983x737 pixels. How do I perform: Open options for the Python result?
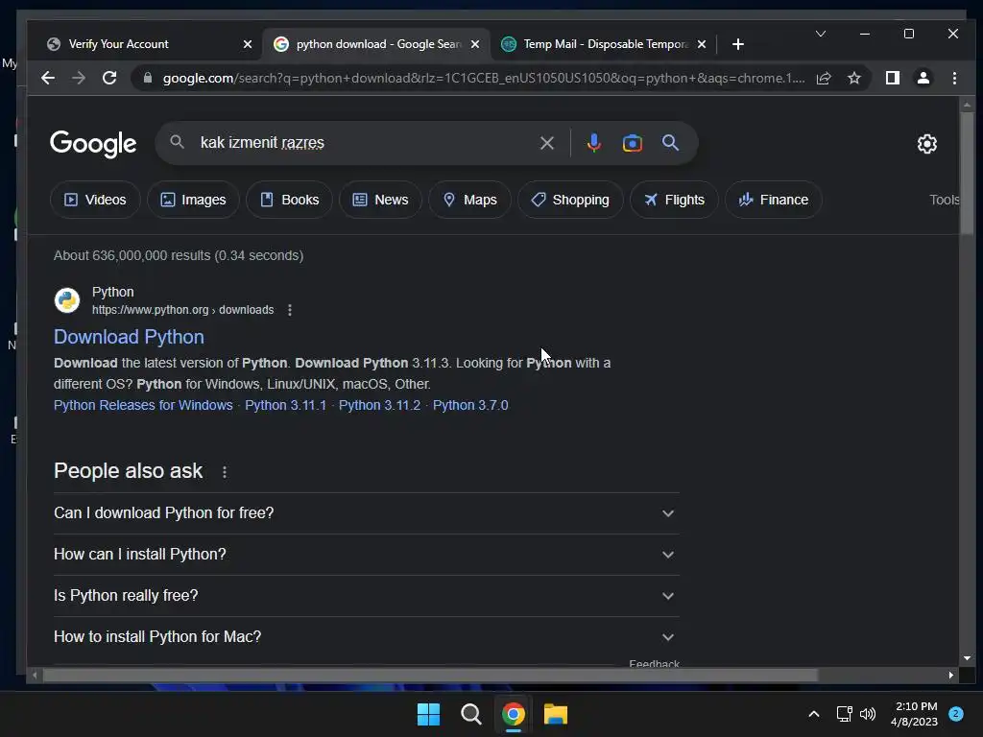coord(290,310)
